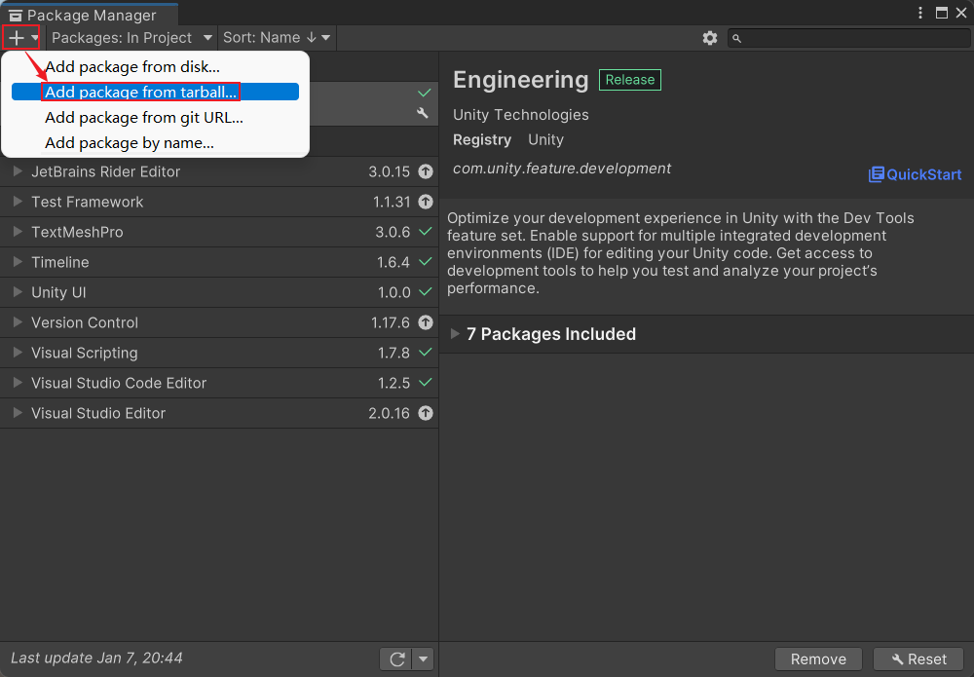Select Unity UI package row

pos(219,292)
